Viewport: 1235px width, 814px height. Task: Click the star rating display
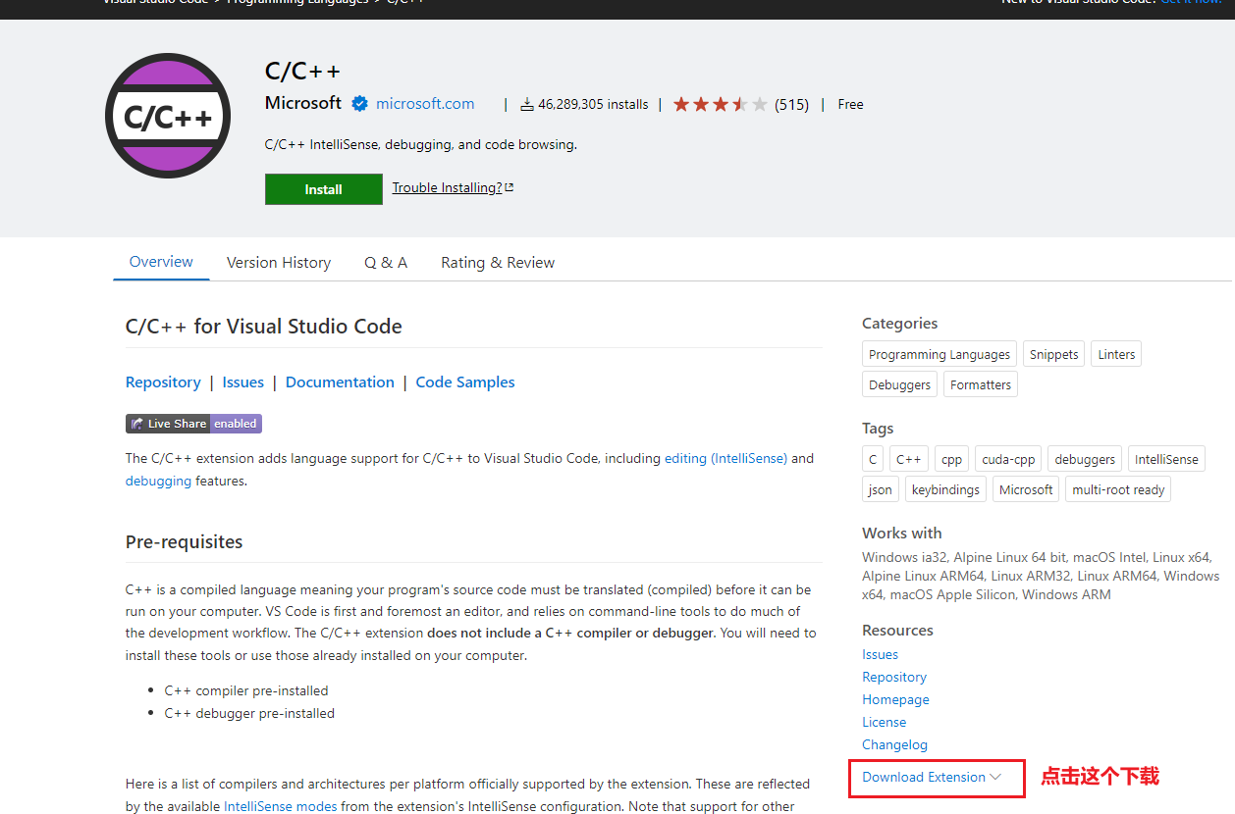pyautogui.click(x=720, y=104)
